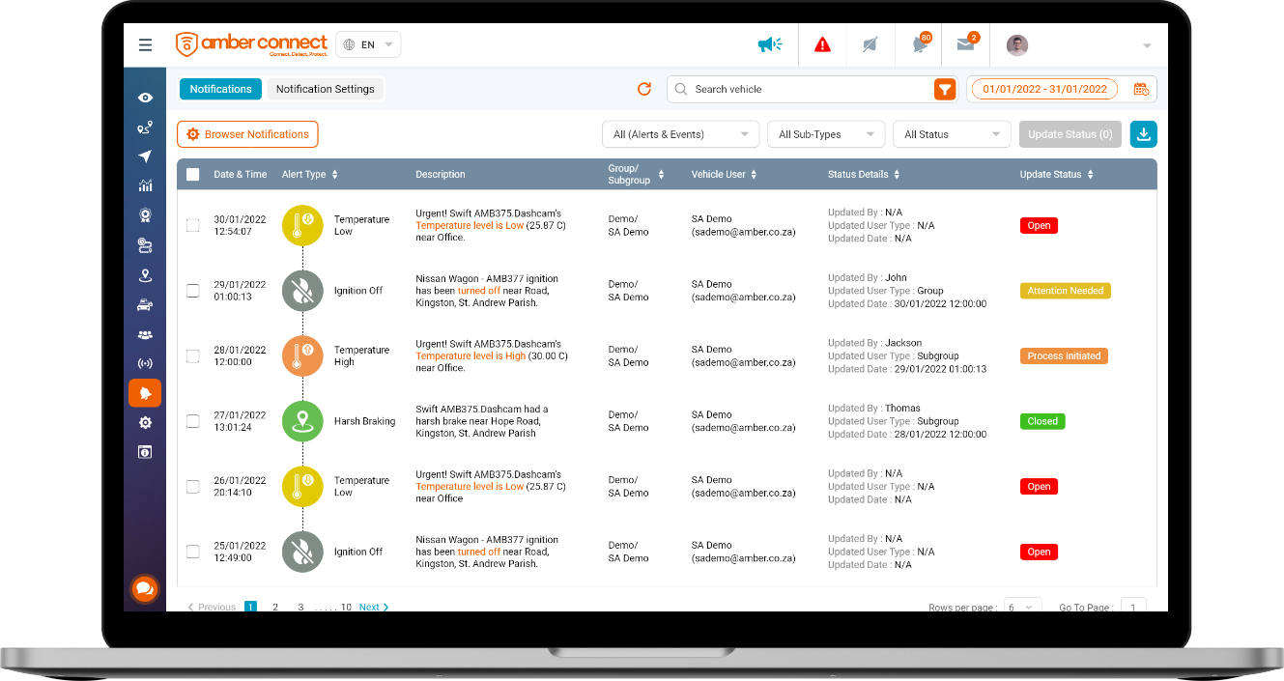Click the Attention Needed status badge
Image resolution: width=1284 pixels, height=681 pixels.
(x=1066, y=291)
